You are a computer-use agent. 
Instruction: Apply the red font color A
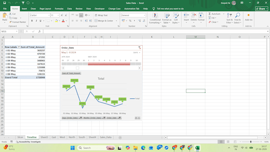click(x=63, y=21)
